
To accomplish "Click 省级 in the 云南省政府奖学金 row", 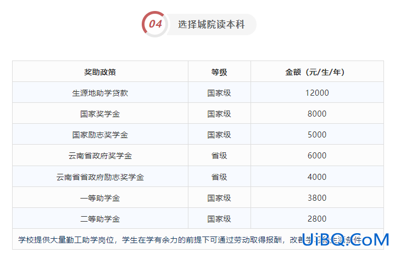I will tap(219, 156).
